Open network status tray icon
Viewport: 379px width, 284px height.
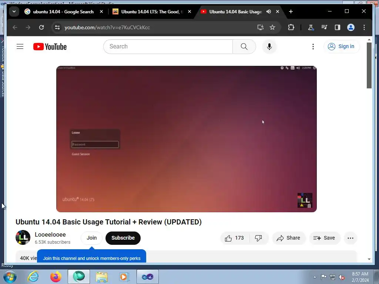[x=333, y=277]
